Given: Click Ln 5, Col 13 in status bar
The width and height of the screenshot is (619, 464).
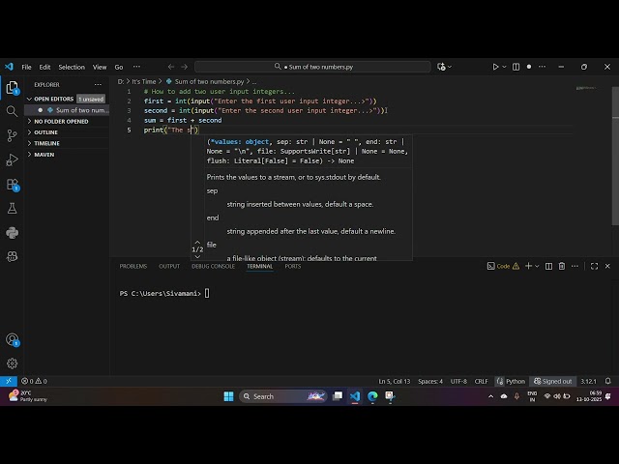Looking at the screenshot, I should (394, 381).
